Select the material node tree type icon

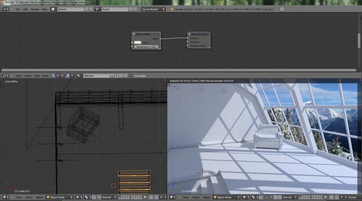pyautogui.click(x=53, y=76)
